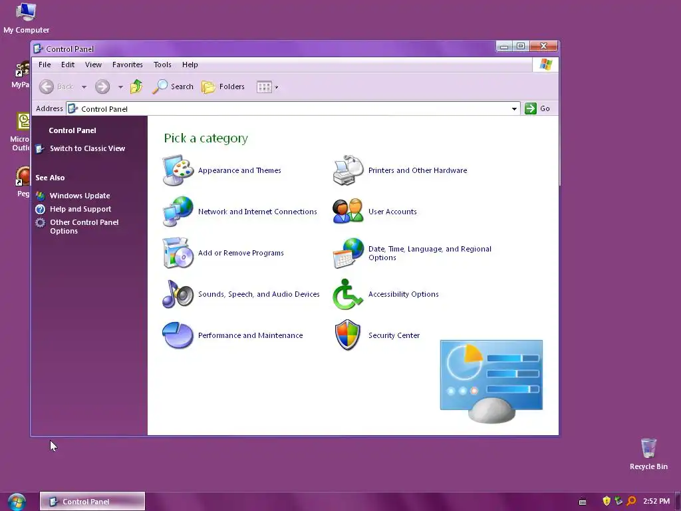Image resolution: width=681 pixels, height=511 pixels.
Task: Click the Switch to Classic View icon
Action: point(41,148)
